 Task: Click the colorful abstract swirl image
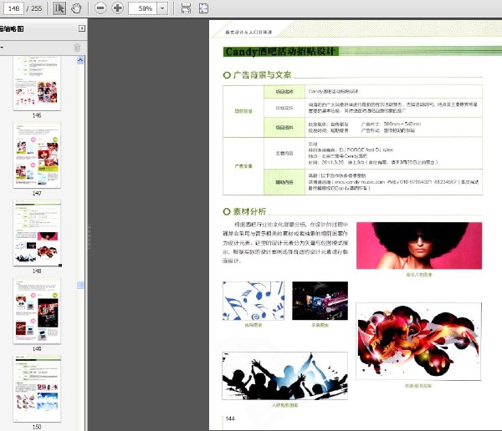pos(418,342)
